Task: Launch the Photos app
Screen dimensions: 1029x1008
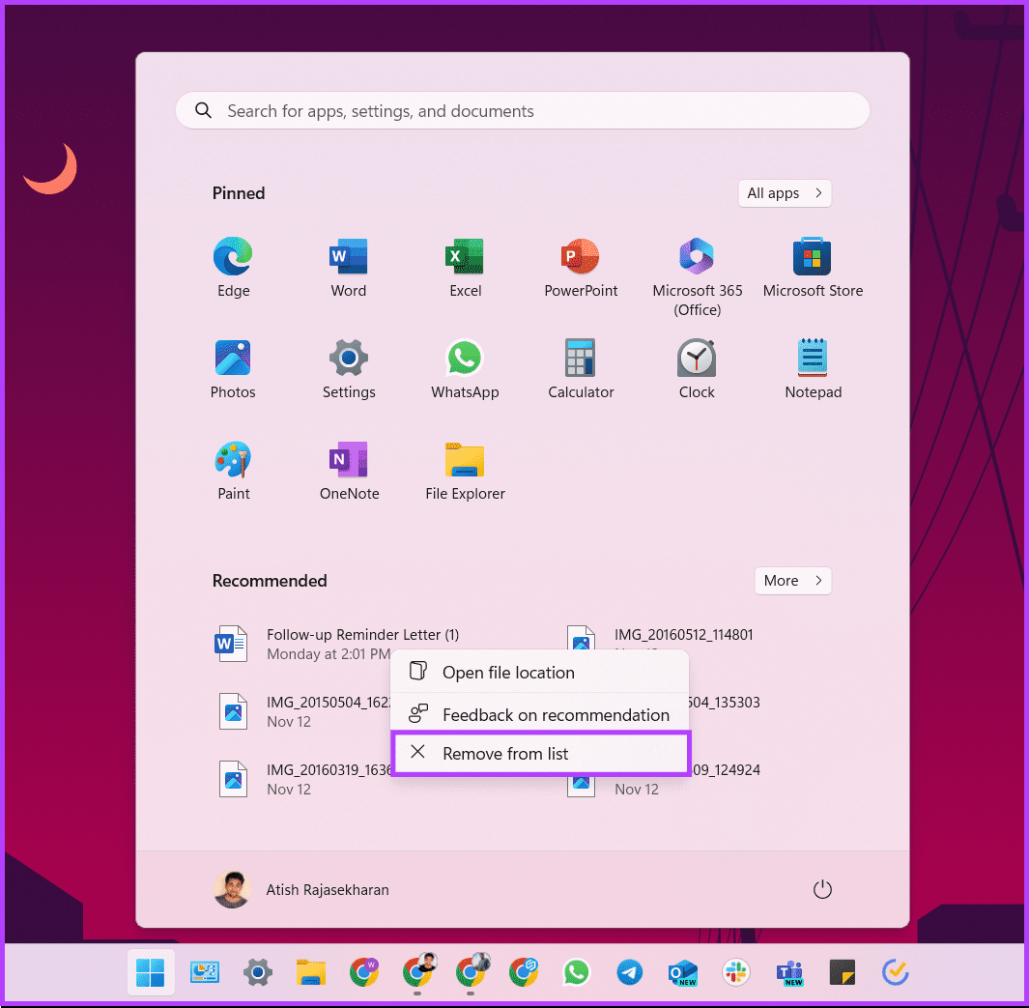Action: click(233, 369)
